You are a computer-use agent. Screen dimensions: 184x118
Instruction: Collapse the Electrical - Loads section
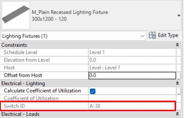[177, 114]
